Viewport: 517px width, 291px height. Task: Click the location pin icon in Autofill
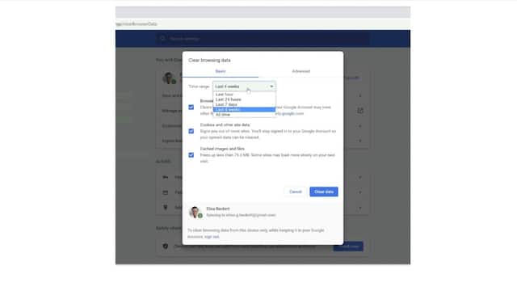click(165, 207)
